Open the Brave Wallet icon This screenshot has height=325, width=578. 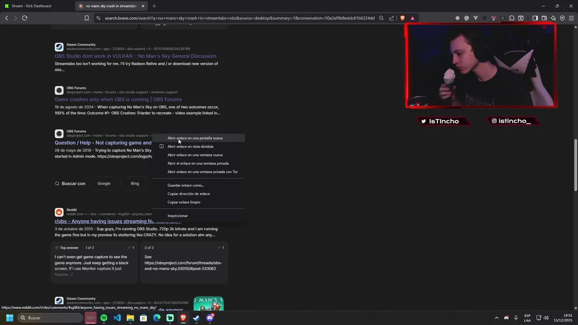coord(544,18)
